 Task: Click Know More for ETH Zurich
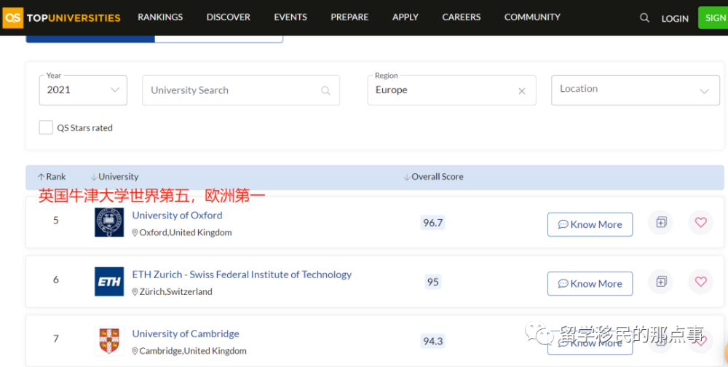pos(590,283)
